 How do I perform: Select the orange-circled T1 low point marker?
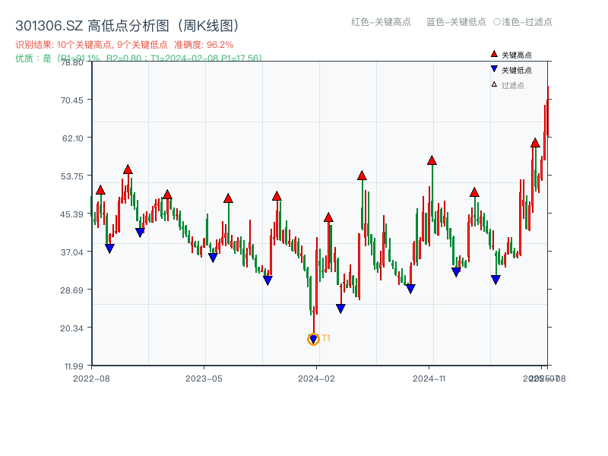pos(313,339)
